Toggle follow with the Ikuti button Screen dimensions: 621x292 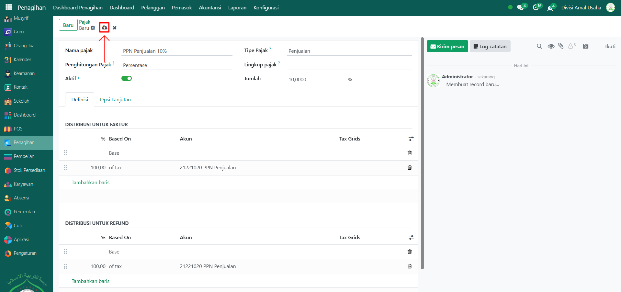610,46
